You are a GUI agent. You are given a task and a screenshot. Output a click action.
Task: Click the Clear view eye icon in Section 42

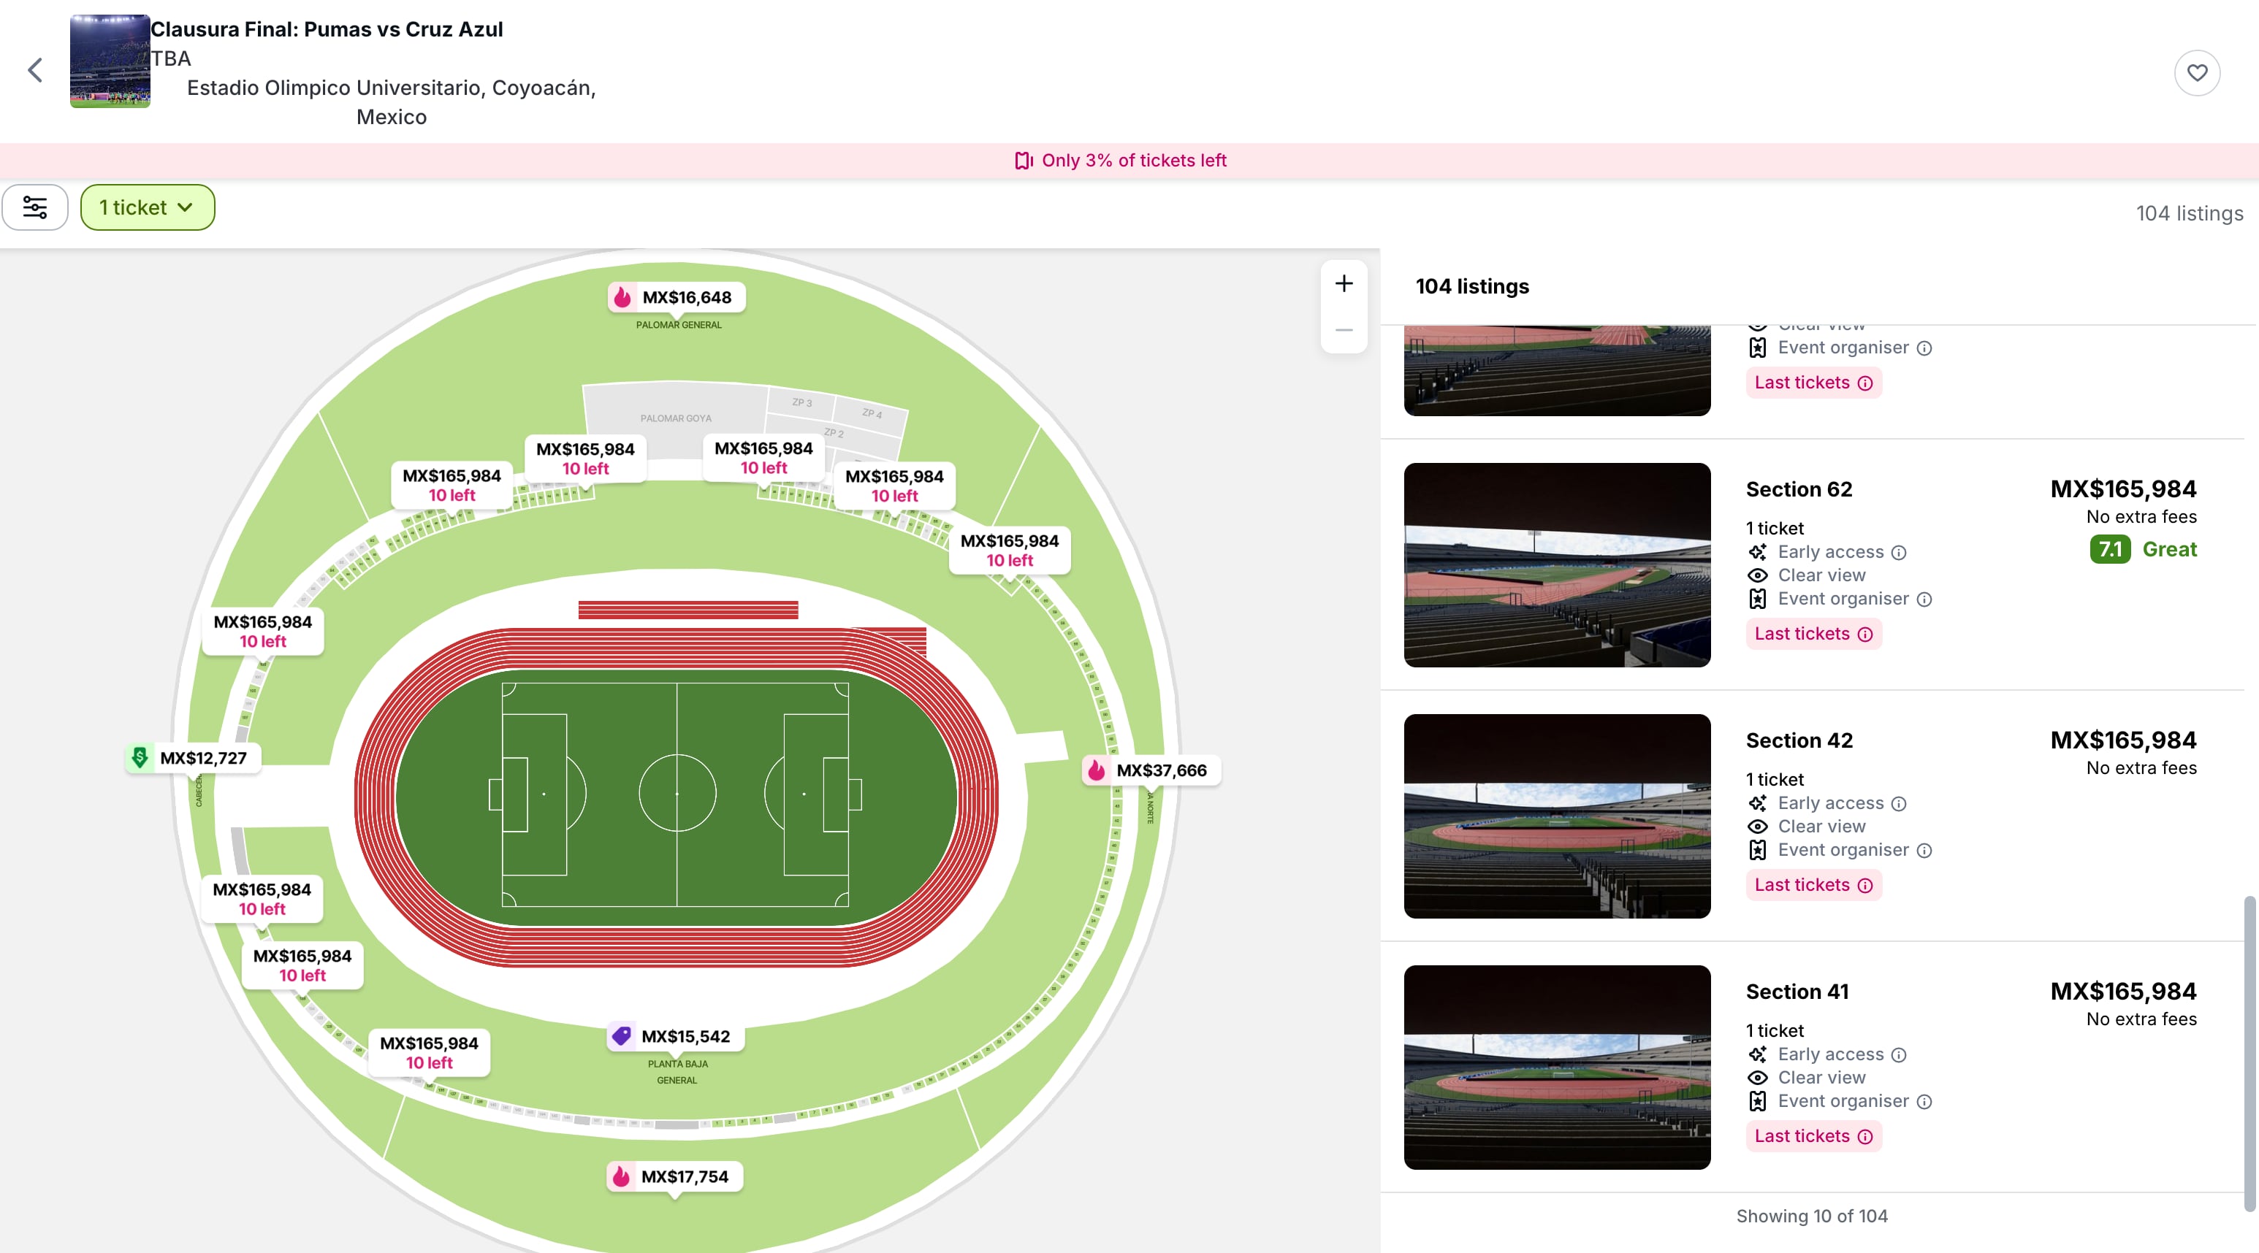[1757, 827]
